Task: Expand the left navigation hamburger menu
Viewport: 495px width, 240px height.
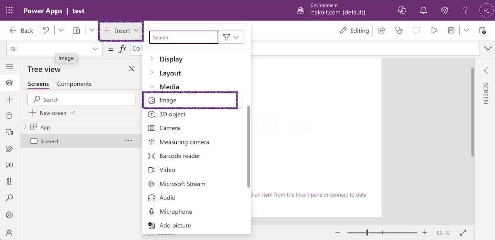Action: click(9, 67)
